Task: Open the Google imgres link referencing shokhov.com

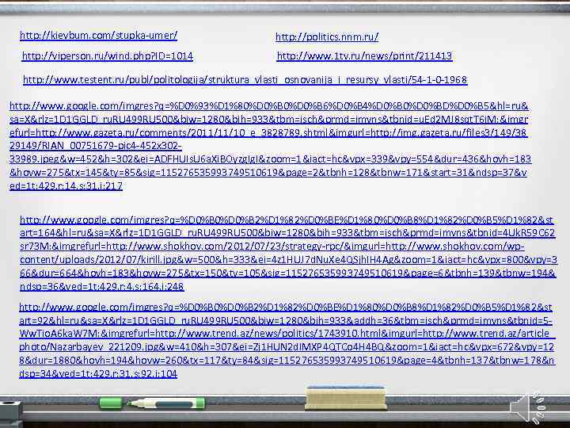Action: [288, 253]
